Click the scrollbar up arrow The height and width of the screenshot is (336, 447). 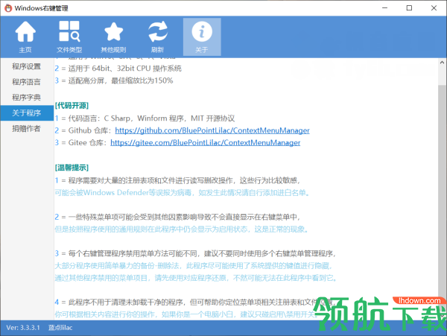[442, 63]
